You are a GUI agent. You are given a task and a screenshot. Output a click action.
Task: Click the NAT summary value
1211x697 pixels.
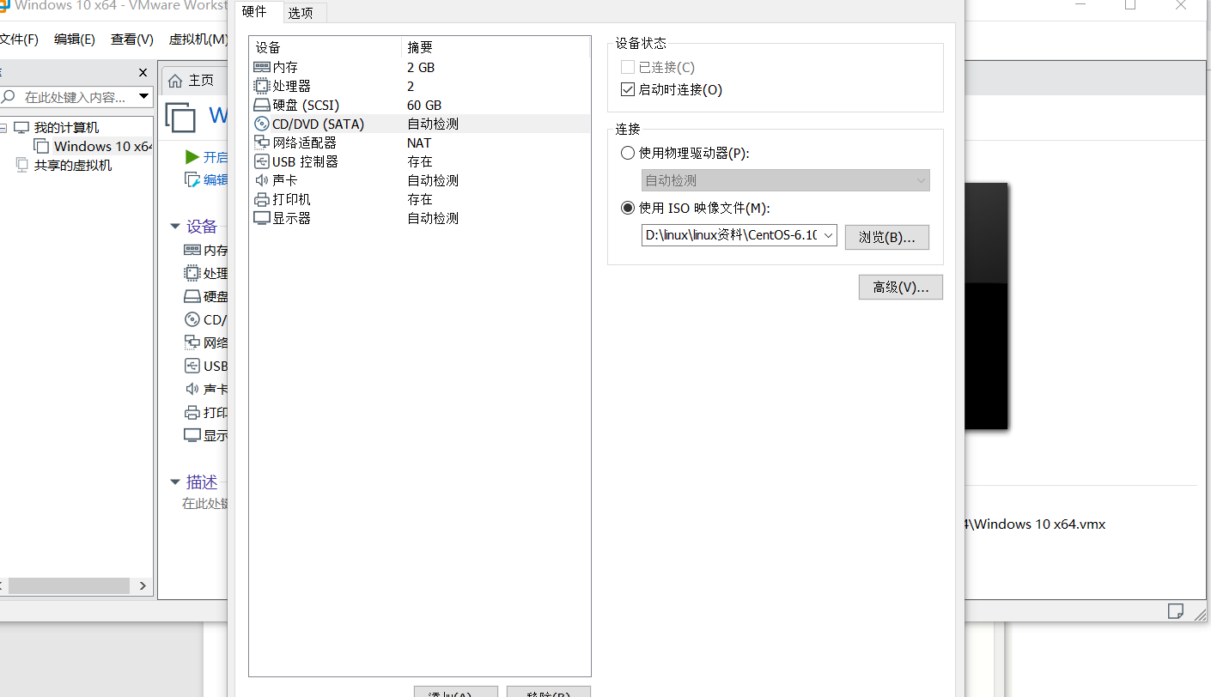(x=419, y=142)
